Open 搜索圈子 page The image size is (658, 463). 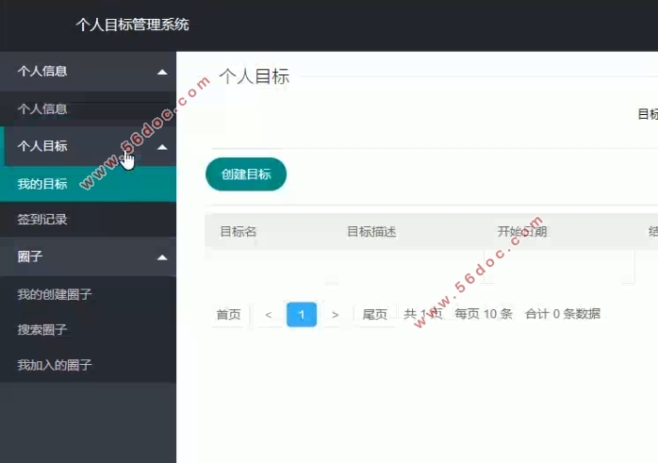tap(88, 329)
